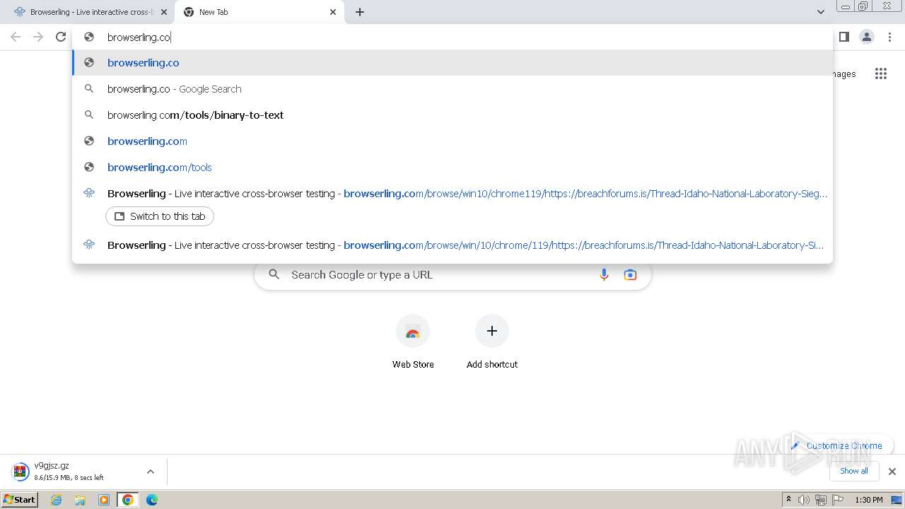Click the Add shortcut button
The height and width of the screenshot is (509, 905).
coord(492,343)
